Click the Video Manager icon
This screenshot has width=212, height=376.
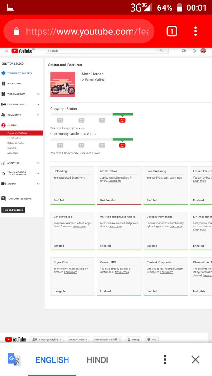pyautogui.click(x=3, y=94)
